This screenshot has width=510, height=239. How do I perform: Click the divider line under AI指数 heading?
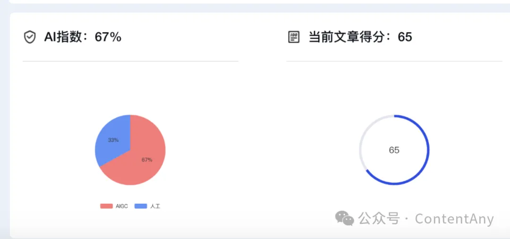130,61
